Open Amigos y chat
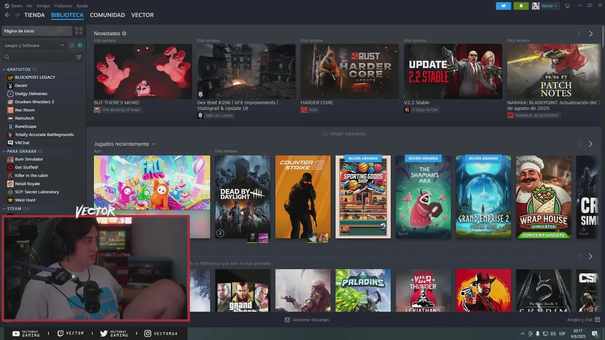 [583, 320]
